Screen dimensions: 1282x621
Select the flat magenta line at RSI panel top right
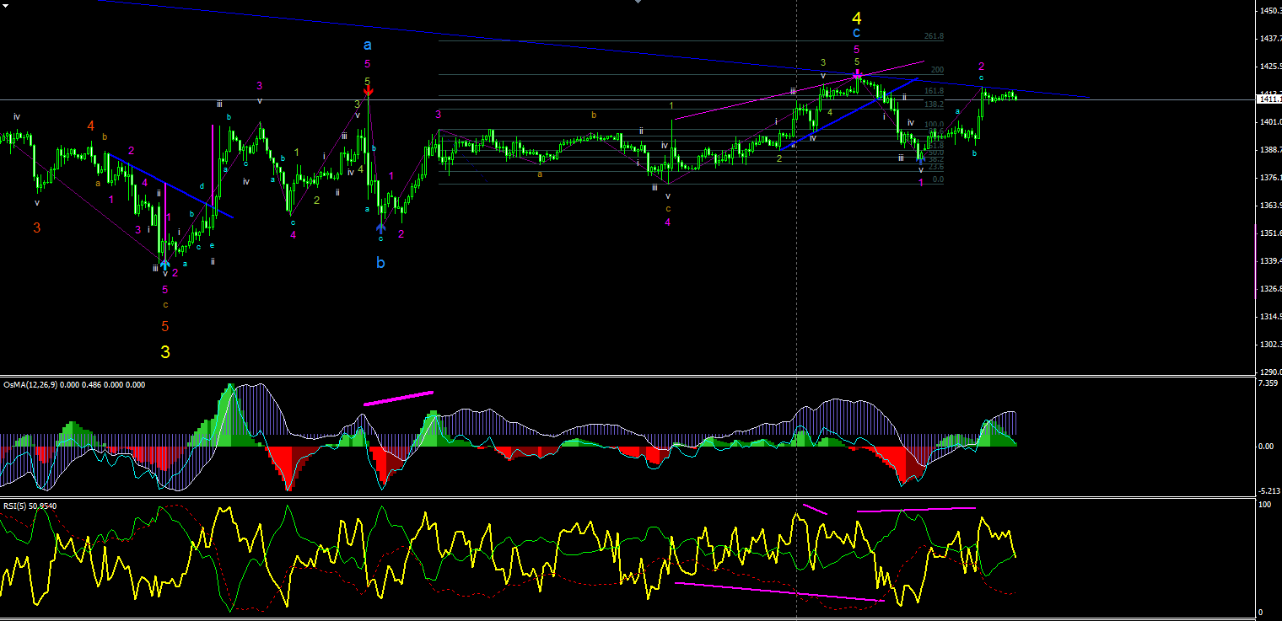916,509
